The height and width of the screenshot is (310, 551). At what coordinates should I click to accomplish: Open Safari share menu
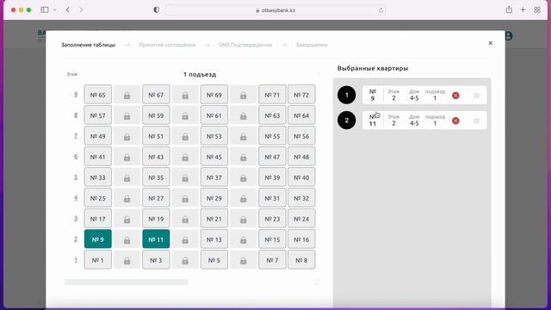(x=509, y=9)
